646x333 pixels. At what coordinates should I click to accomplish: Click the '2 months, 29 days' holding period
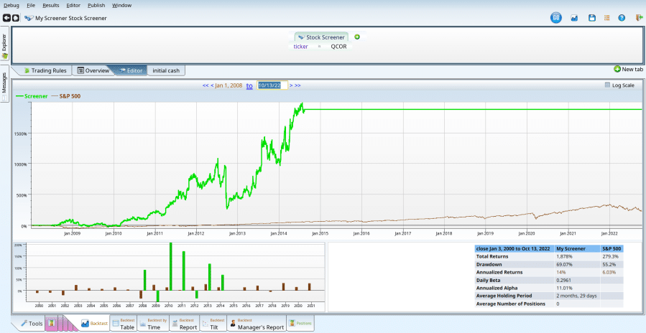click(576, 296)
